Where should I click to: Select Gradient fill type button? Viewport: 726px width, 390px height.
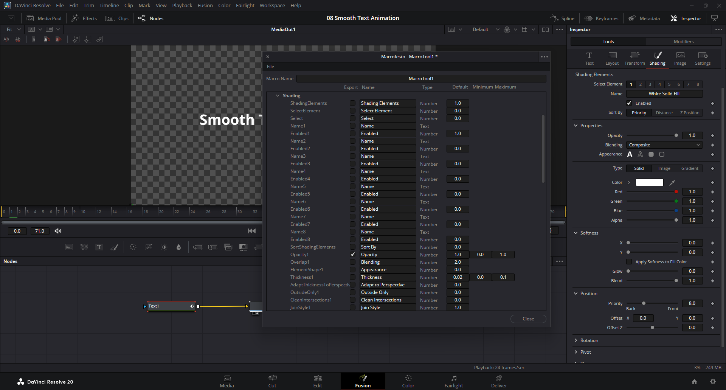coord(690,168)
